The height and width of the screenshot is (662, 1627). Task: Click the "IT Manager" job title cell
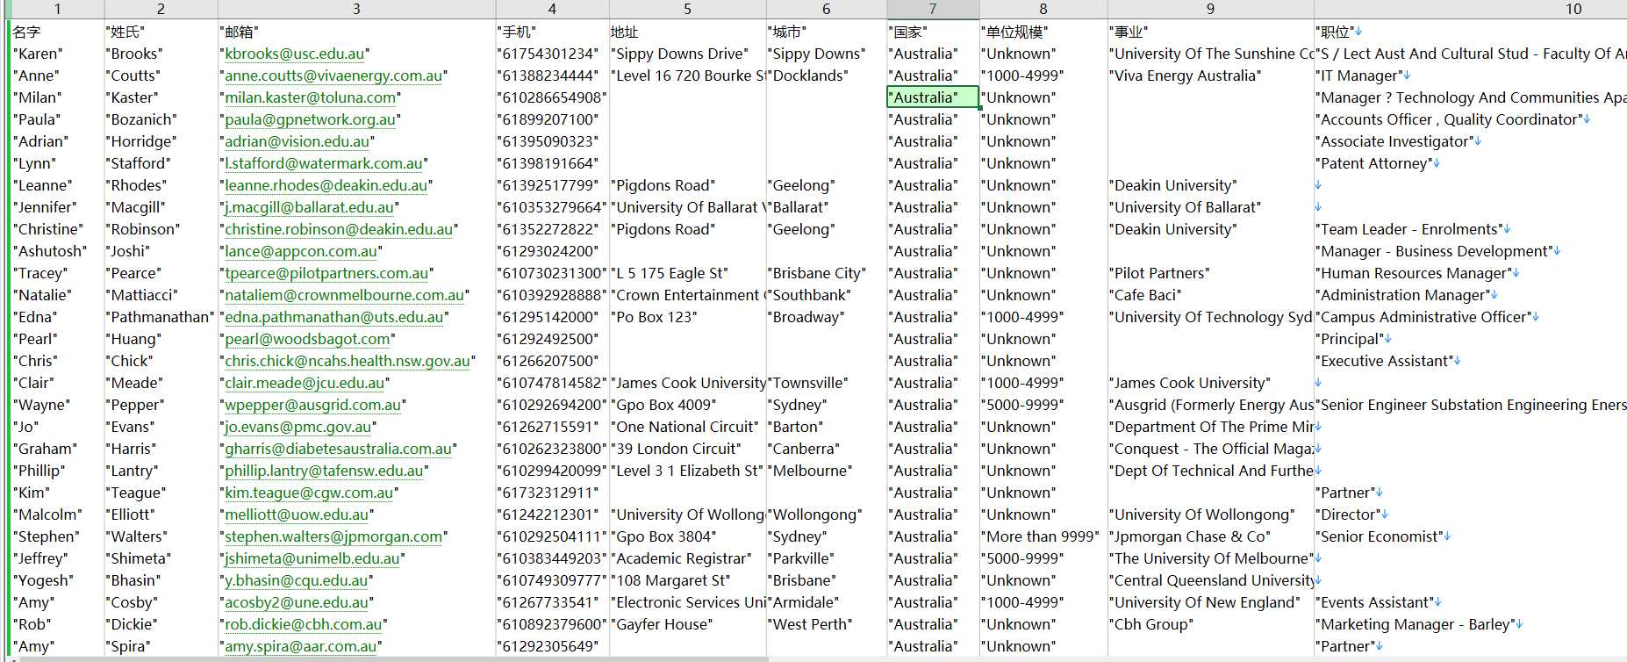pyautogui.click(x=1470, y=76)
